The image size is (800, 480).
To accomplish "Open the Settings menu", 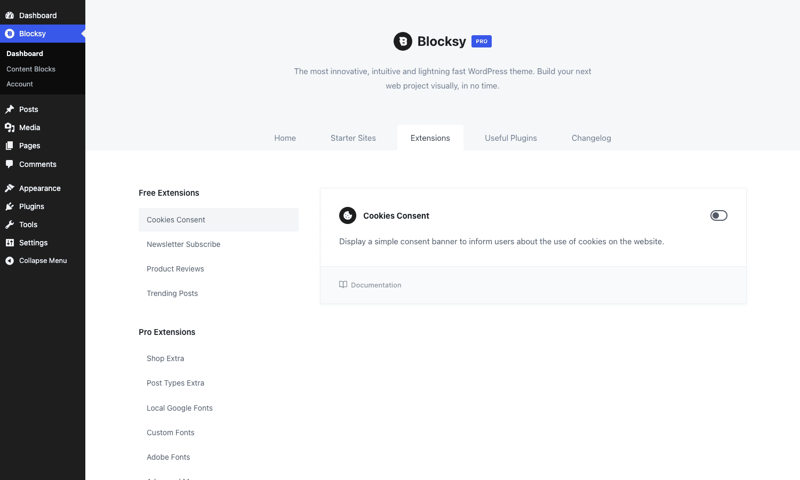I will coord(43,243).
